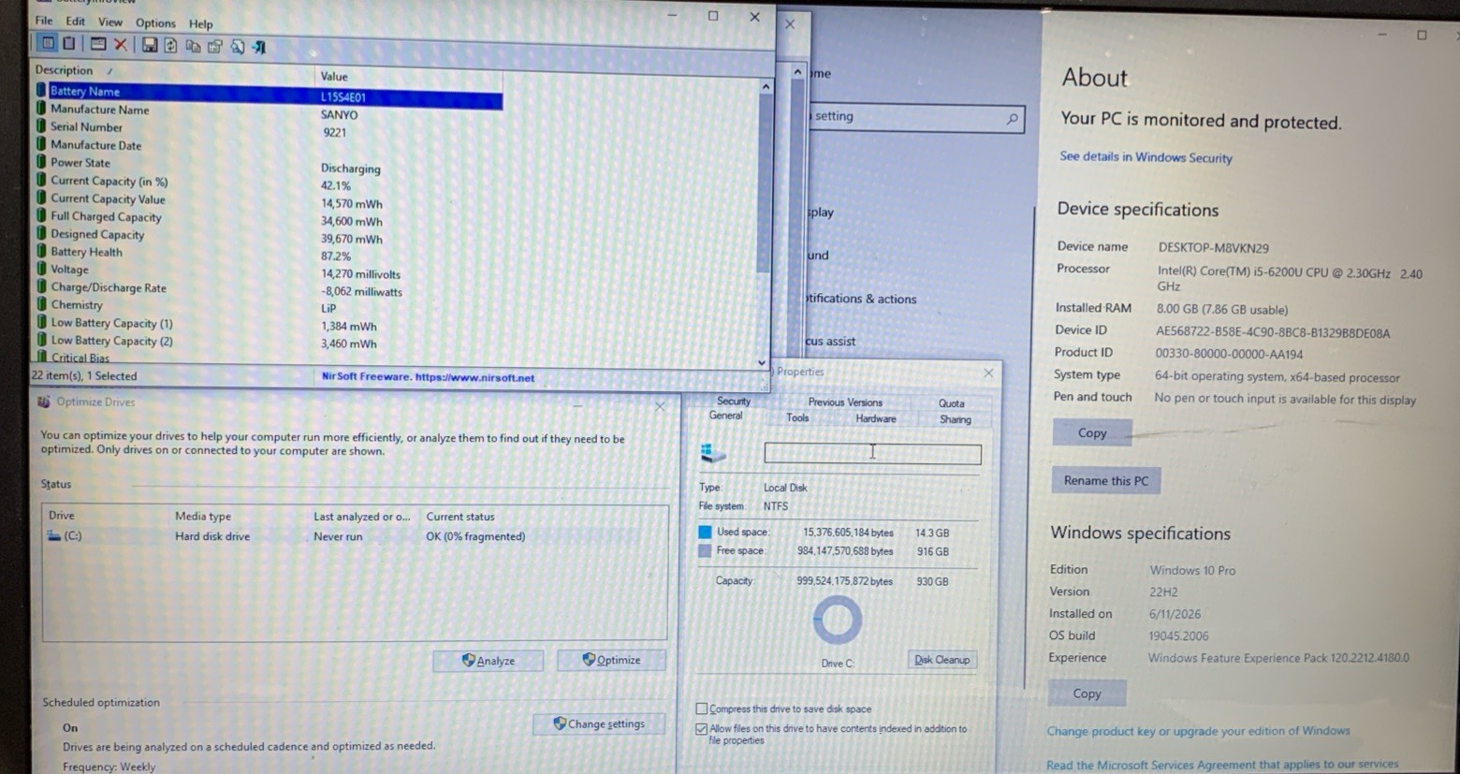Screen dimensions: 1460x774
Task: Click the Disk Cleanup button
Action: (x=942, y=660)
